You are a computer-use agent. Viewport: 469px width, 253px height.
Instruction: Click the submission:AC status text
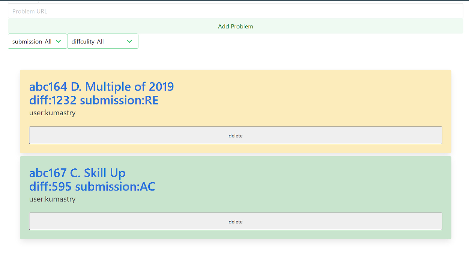(115, 186)
